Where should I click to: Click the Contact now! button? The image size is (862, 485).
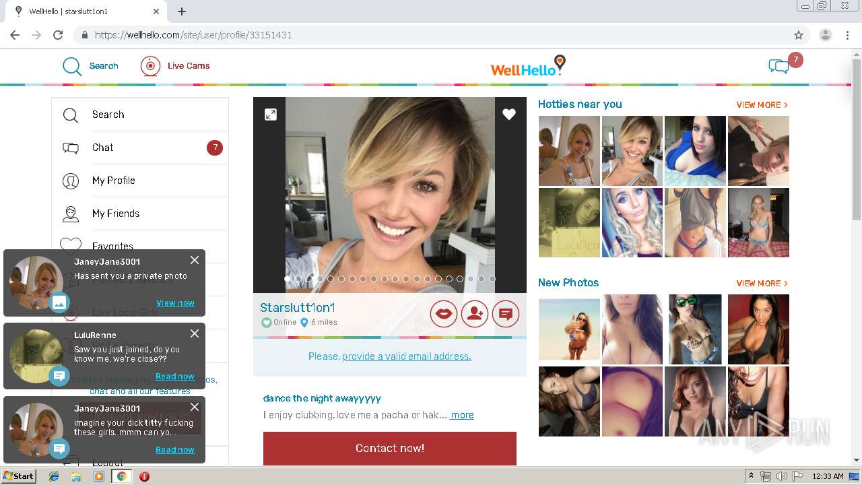(x=390, y=449)
